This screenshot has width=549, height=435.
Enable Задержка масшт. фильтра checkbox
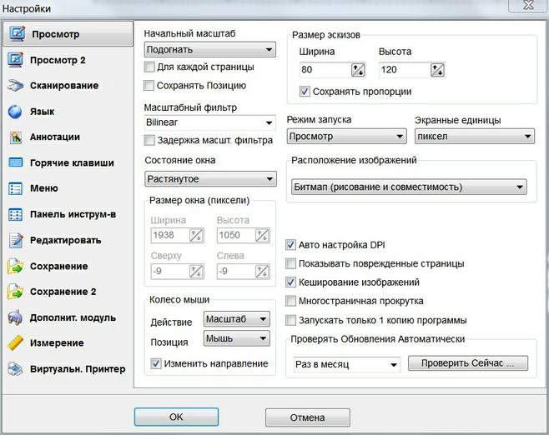tap(149, 140)
